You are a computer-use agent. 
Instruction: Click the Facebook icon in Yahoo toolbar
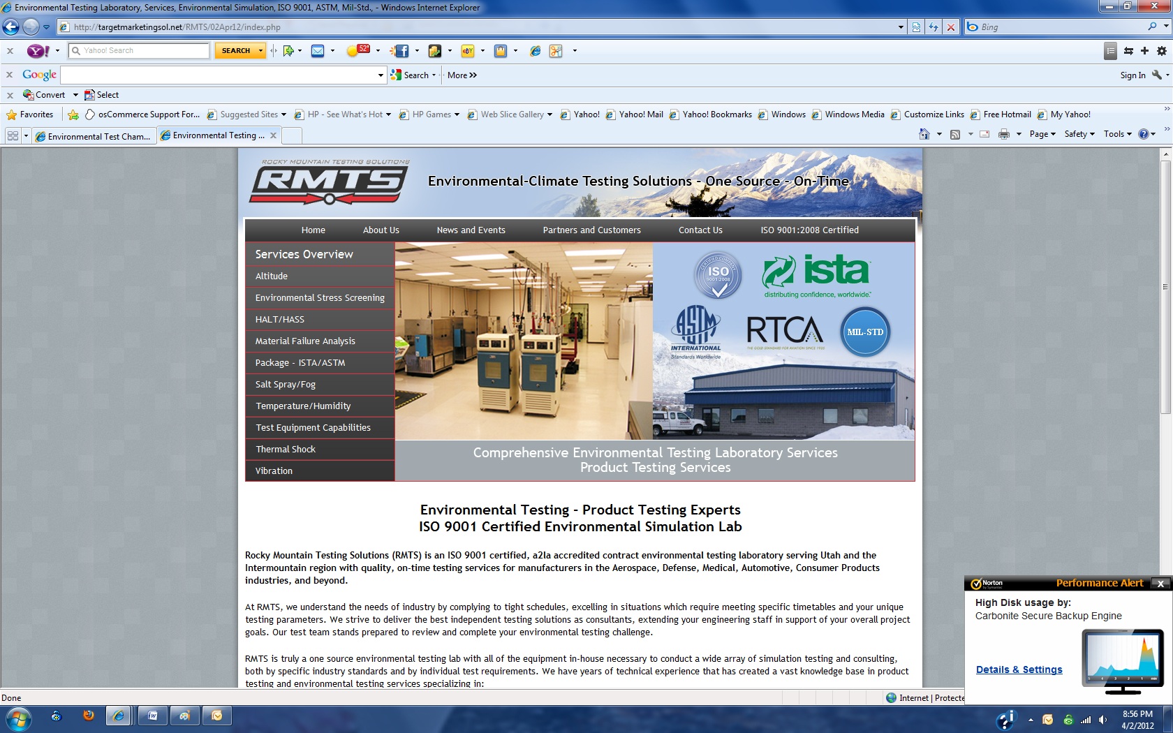pyautogui.click(x=401, y=51)
